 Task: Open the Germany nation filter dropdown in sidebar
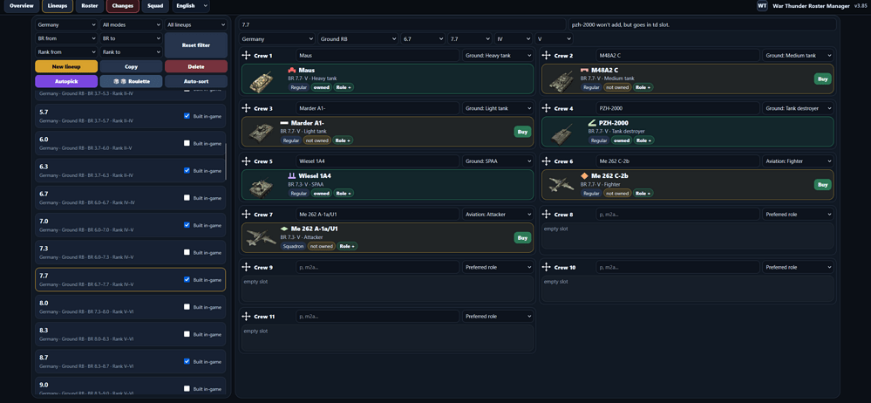pos(66,25)
